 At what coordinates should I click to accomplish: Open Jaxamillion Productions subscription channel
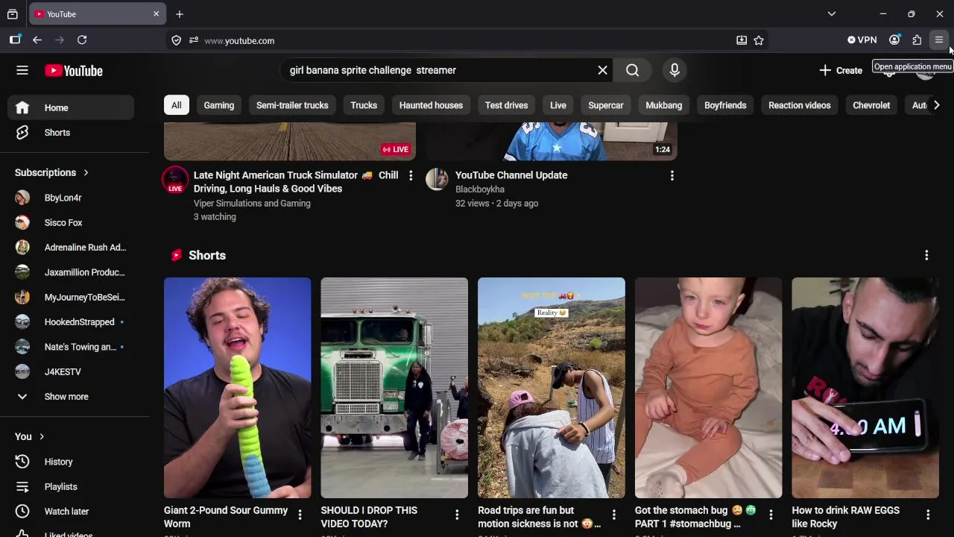[x=71, y=272]
